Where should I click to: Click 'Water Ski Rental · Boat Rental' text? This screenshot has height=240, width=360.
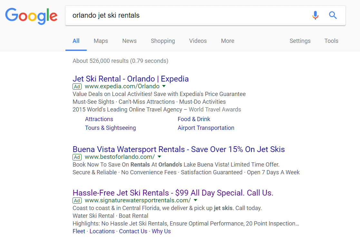click(111, 216)
